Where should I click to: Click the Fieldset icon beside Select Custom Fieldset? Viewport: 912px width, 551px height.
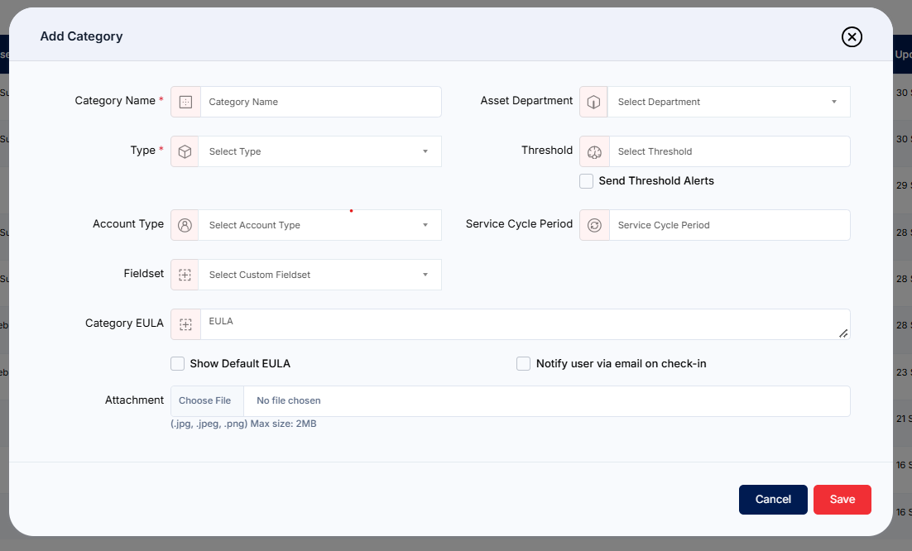click(x=185, y=275)
